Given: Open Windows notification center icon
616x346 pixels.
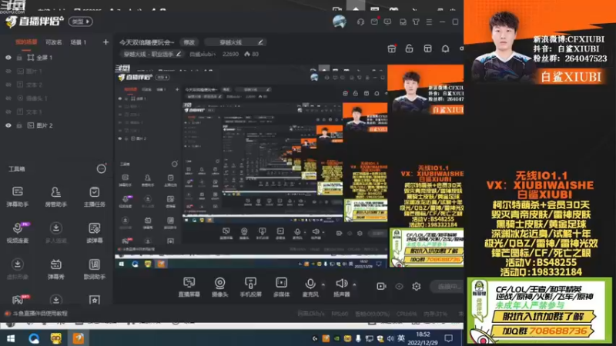Looking at the screenshot, I should pos(448,338).
